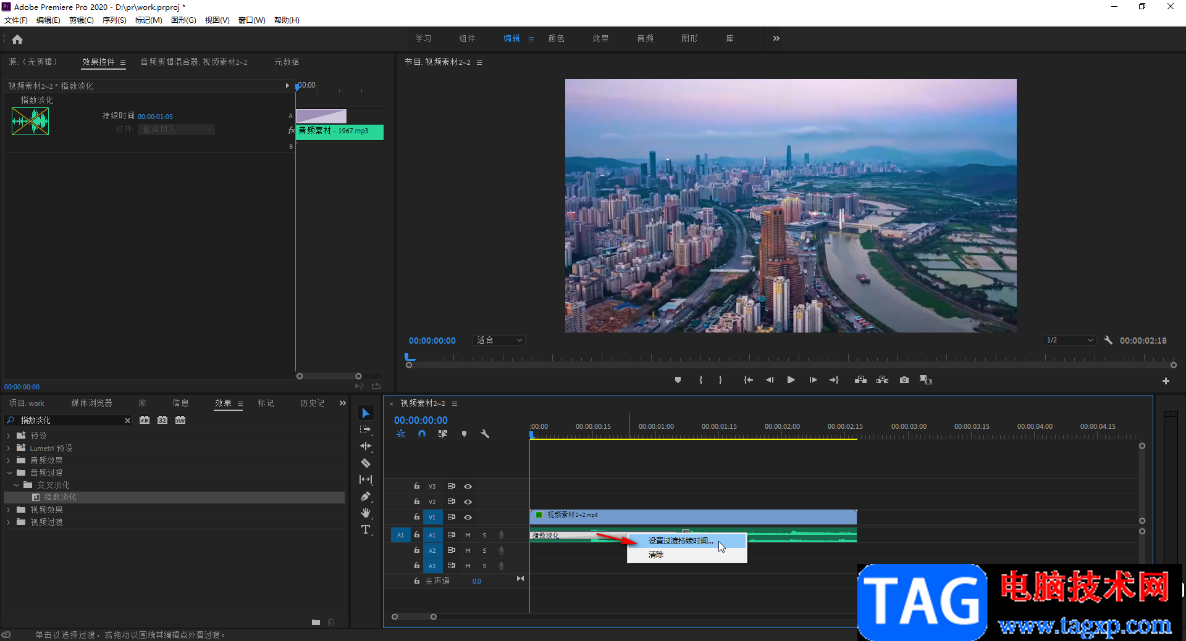Click the timeline timecode 00:00:00:00

pyautogui.click(x=421, y=420)
